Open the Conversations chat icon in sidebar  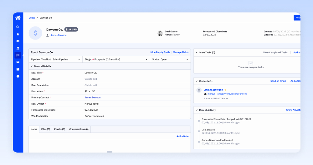point(18,62)
